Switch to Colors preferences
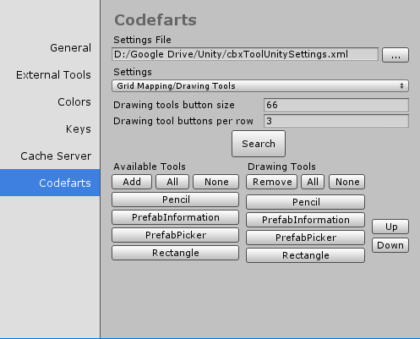 74,102
